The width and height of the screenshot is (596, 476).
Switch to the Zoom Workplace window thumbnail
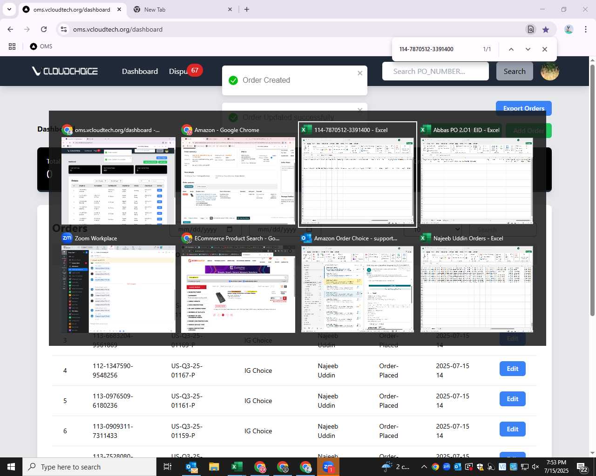click(118, 283)
